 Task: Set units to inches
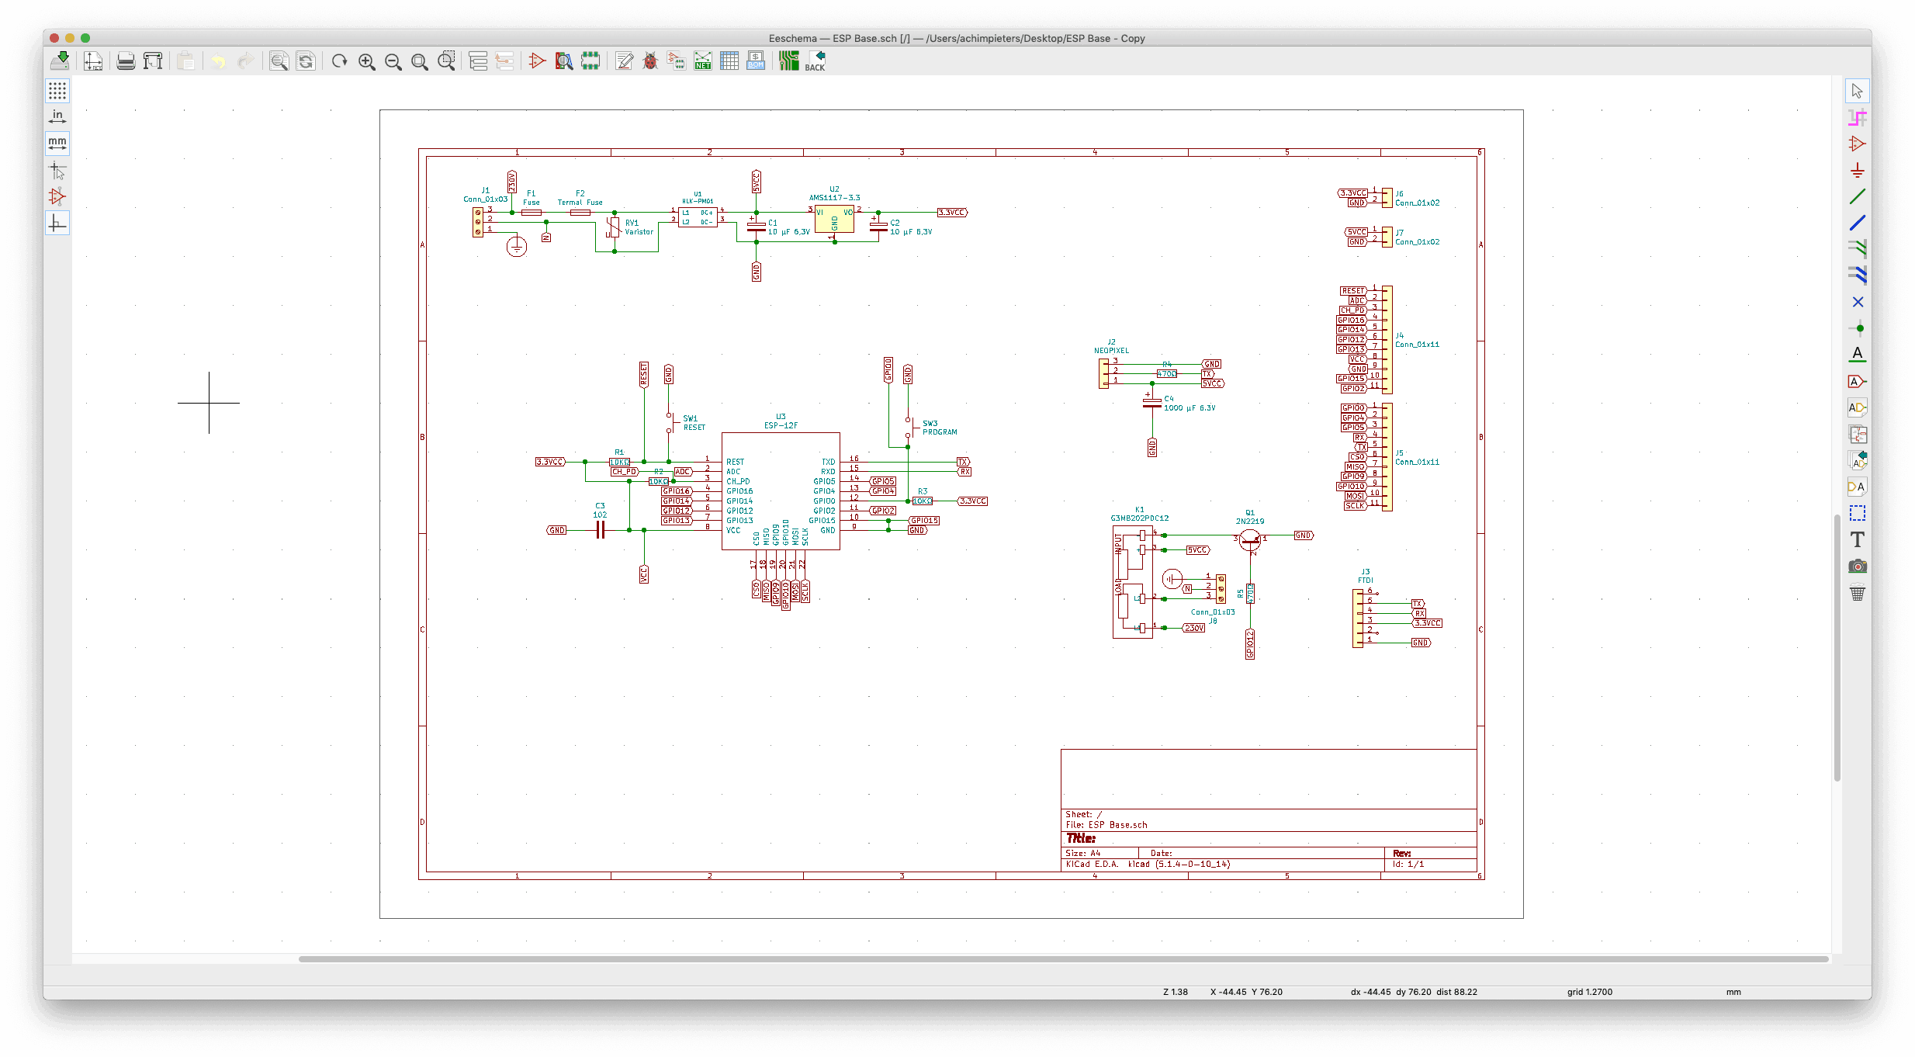57,116
